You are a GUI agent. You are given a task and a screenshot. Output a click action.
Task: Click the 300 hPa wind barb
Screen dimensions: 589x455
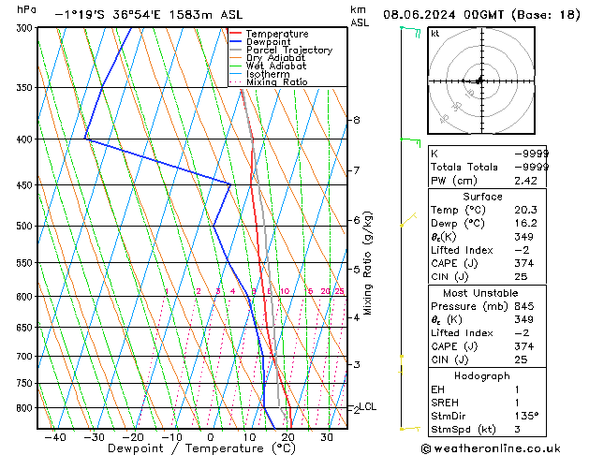(x=410, y=31)
